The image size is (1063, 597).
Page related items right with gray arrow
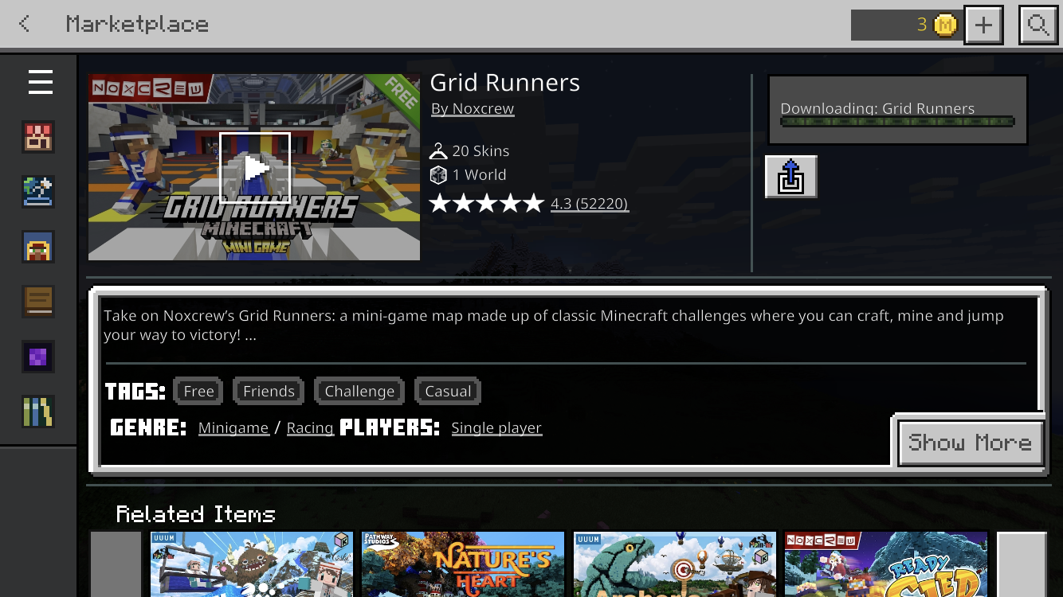point(1022,564)
